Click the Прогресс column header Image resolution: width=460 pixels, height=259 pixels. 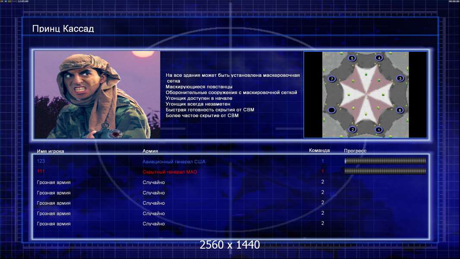pos(355,151)
